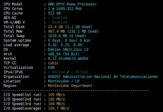Click the OS label

[x=6, y=50]
